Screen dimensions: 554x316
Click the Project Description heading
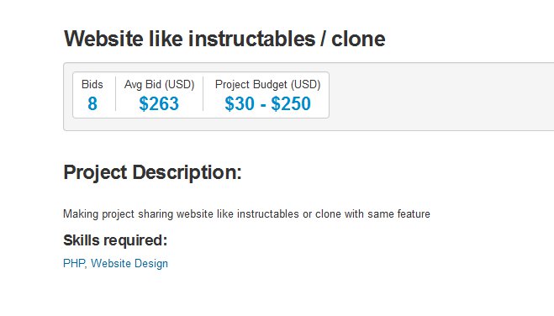[152, 172]
